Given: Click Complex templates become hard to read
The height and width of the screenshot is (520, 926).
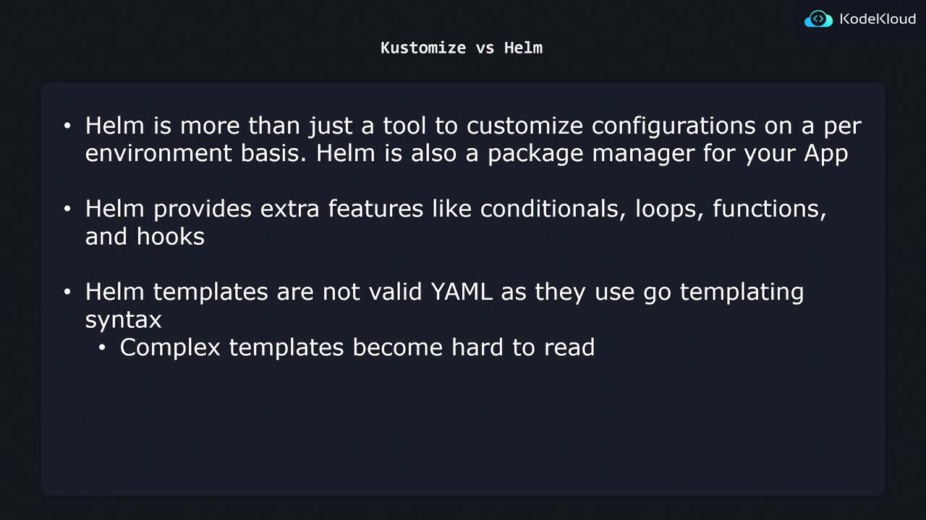Looking at the screenshot, I should [357, 347].
